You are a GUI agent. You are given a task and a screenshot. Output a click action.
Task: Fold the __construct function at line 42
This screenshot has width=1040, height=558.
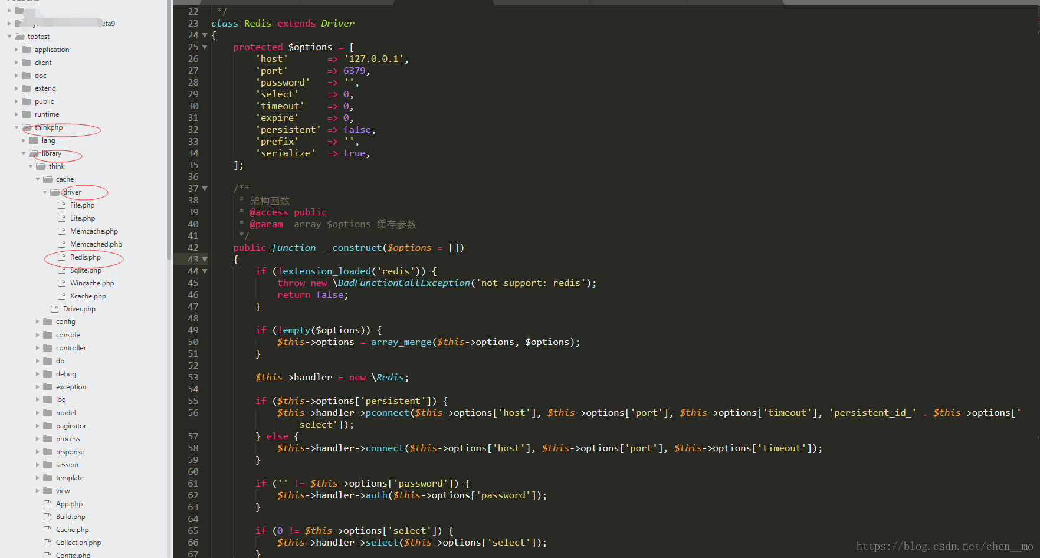tap(204, 260)
